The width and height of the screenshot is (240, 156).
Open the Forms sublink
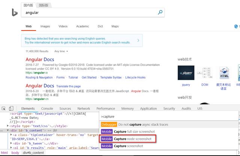pyautogui.click(x=60, y=77)
